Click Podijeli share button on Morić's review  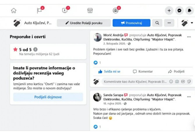[176, 72]
